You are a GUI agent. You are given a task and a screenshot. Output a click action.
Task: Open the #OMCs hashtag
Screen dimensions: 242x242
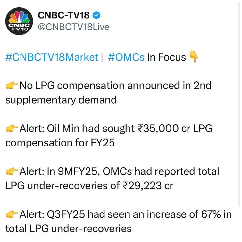pos(126,57)
